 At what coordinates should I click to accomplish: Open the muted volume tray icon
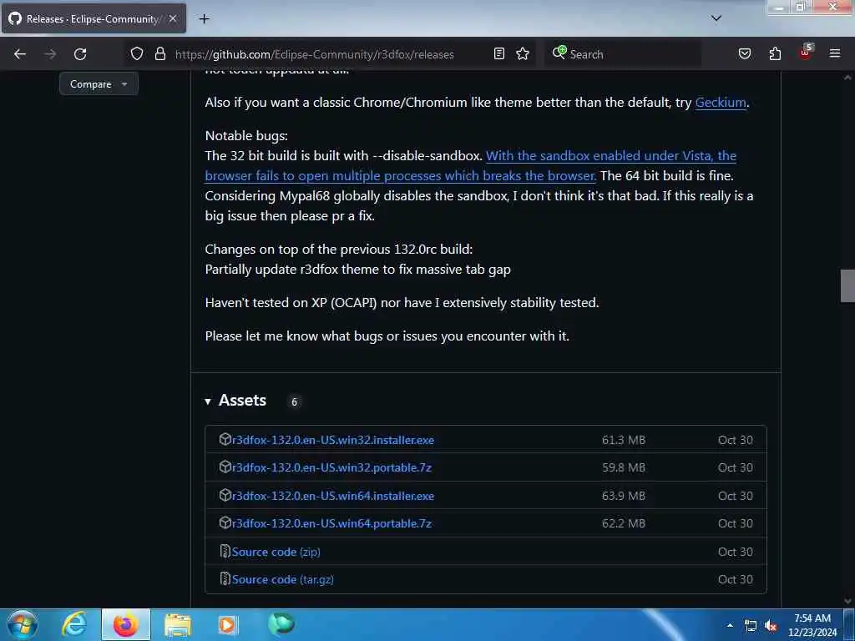click(771, 626)
